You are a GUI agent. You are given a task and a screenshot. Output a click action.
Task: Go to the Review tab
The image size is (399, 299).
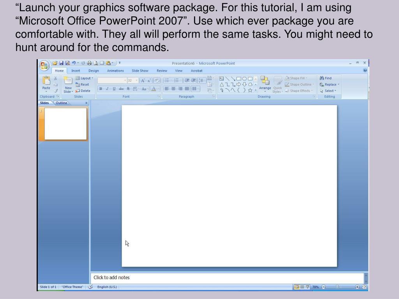[x=162, y=71]
